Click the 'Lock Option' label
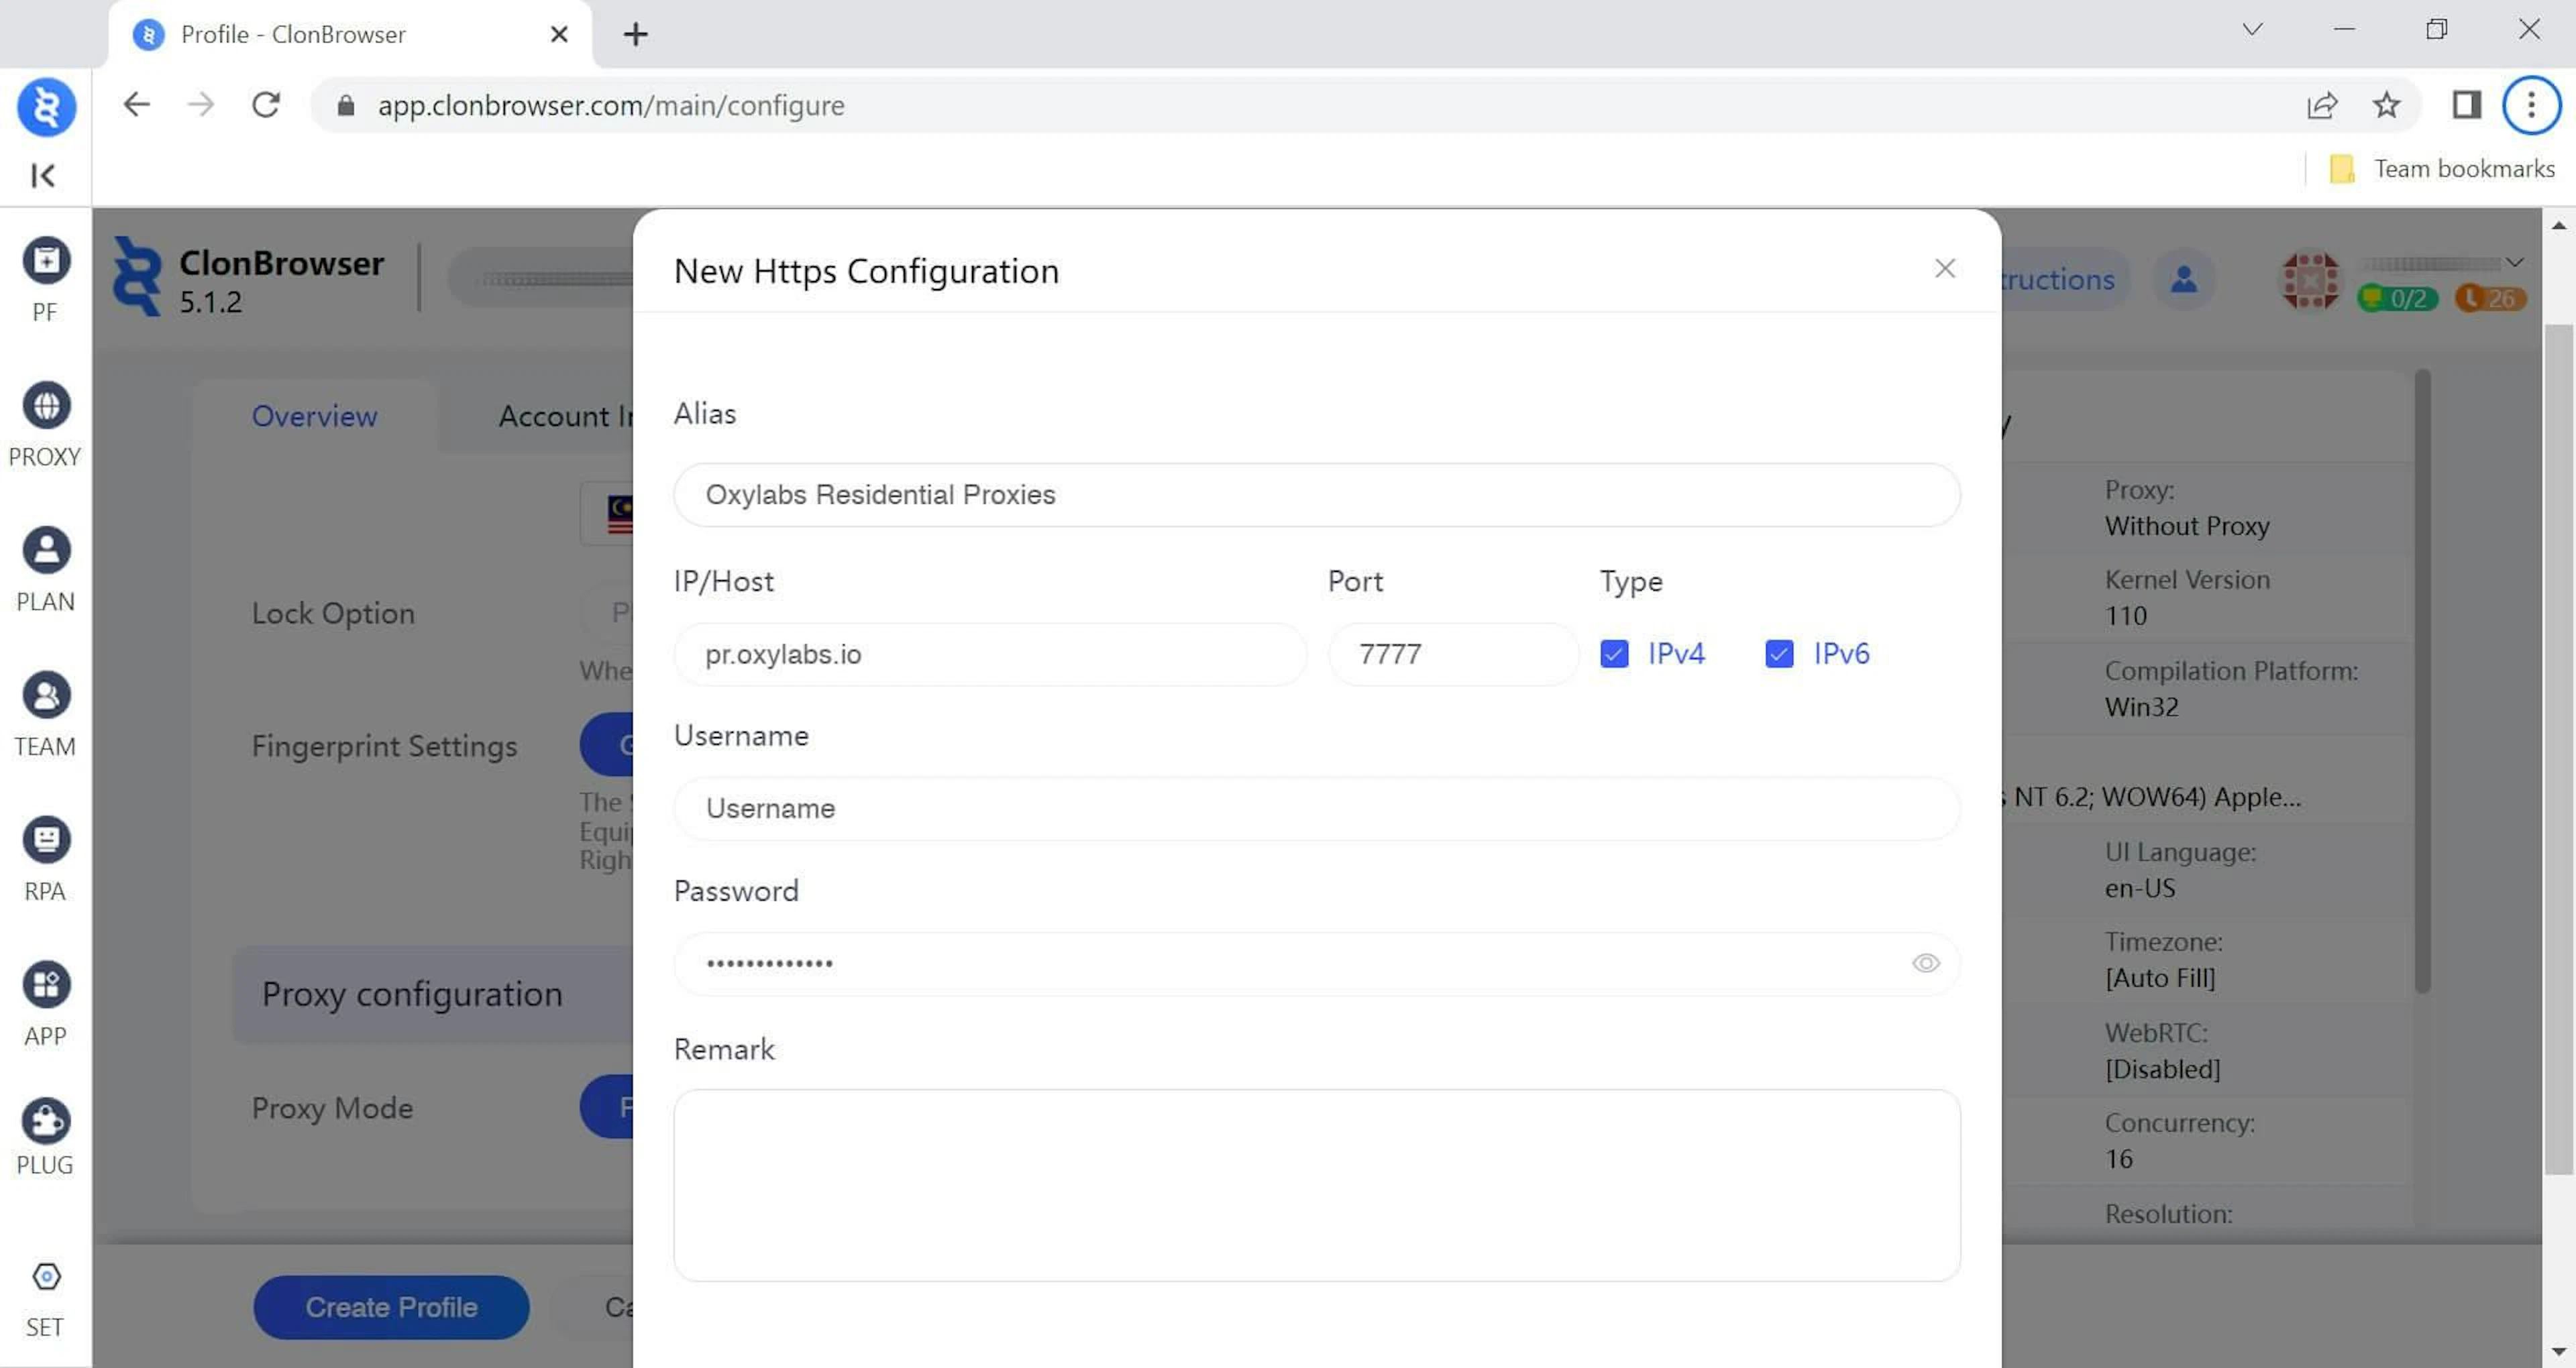 click(x=333, y=613)
